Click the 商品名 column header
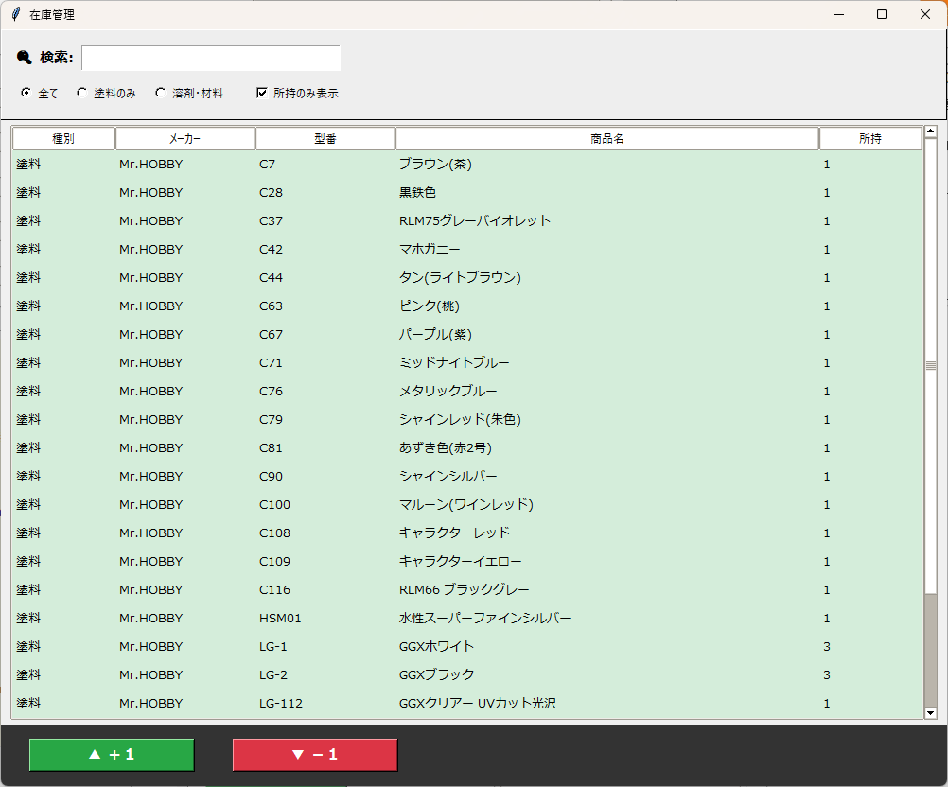The height and width of the screenshot is (787, 948). coord(607,139)
